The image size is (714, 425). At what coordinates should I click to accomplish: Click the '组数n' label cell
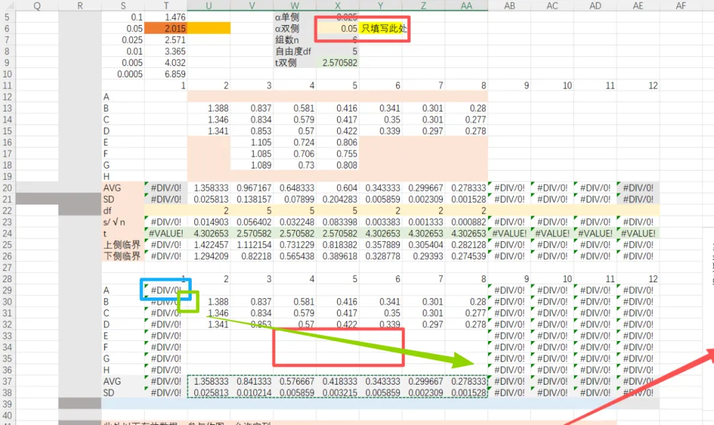pos(295,40)
